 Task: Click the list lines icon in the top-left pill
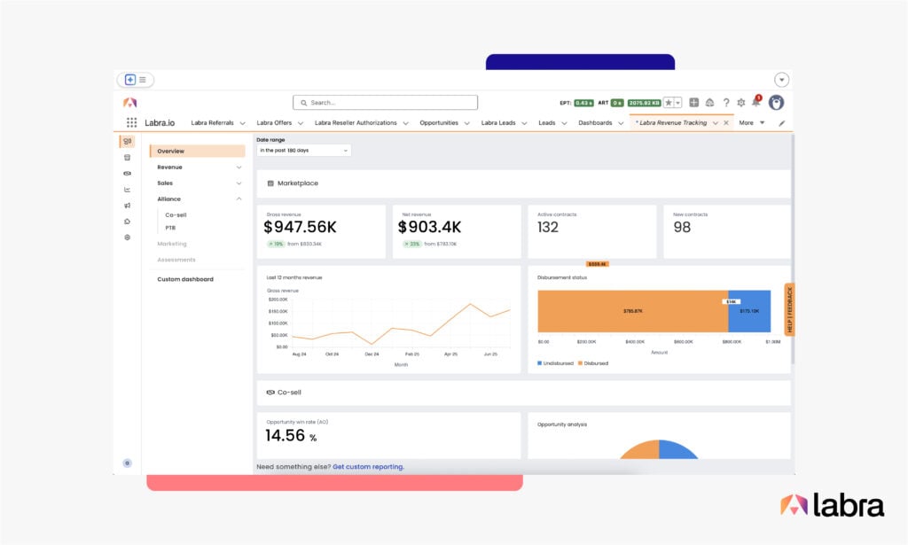(143, 80)
